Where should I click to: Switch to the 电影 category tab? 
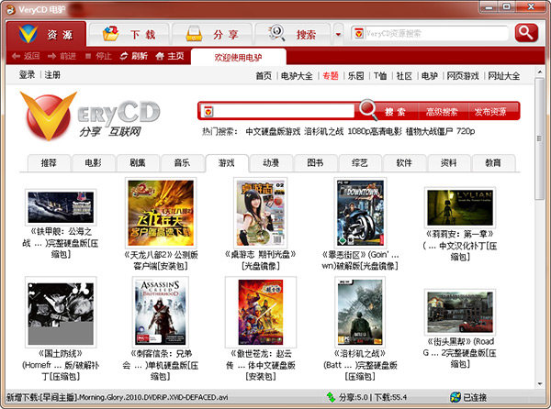point(93,163)
